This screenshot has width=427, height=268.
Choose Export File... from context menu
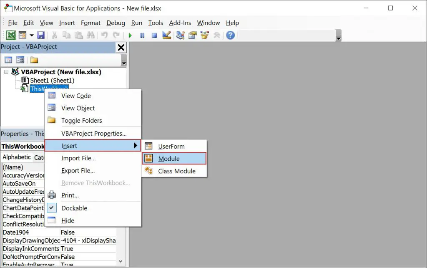coord(93,171)
